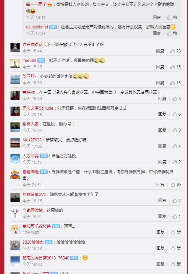Like 血缘网微博's comment
Viewport: 188px width, 274px height.
click(x=177, y=216)
